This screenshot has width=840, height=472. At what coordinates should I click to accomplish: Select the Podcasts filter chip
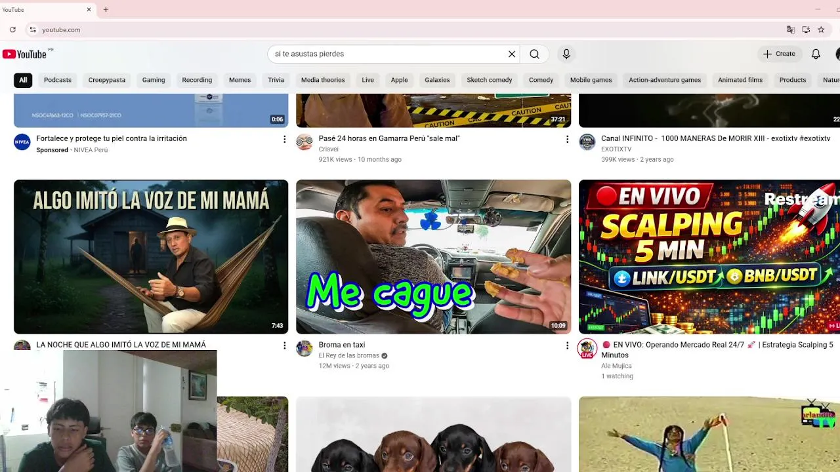tap(58, 80)
